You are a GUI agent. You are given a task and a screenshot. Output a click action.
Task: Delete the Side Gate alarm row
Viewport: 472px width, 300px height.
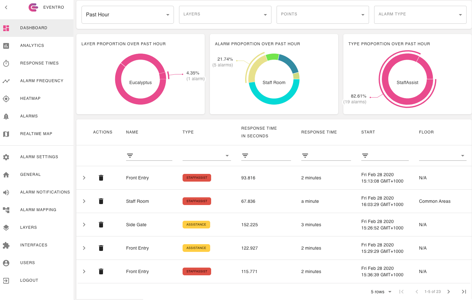pyautogui.click(x=101, y=225)
